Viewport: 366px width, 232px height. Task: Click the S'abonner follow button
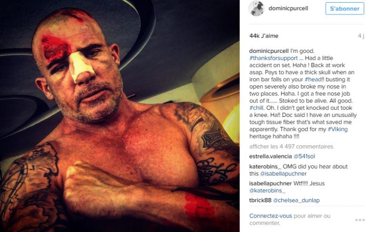(x=344, y=9)
